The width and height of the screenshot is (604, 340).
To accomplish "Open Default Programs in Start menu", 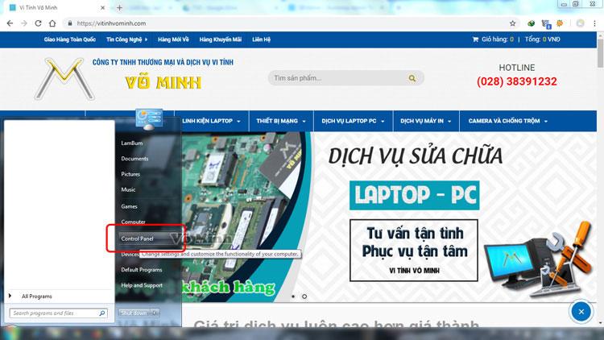I will (x=142, y=269).
